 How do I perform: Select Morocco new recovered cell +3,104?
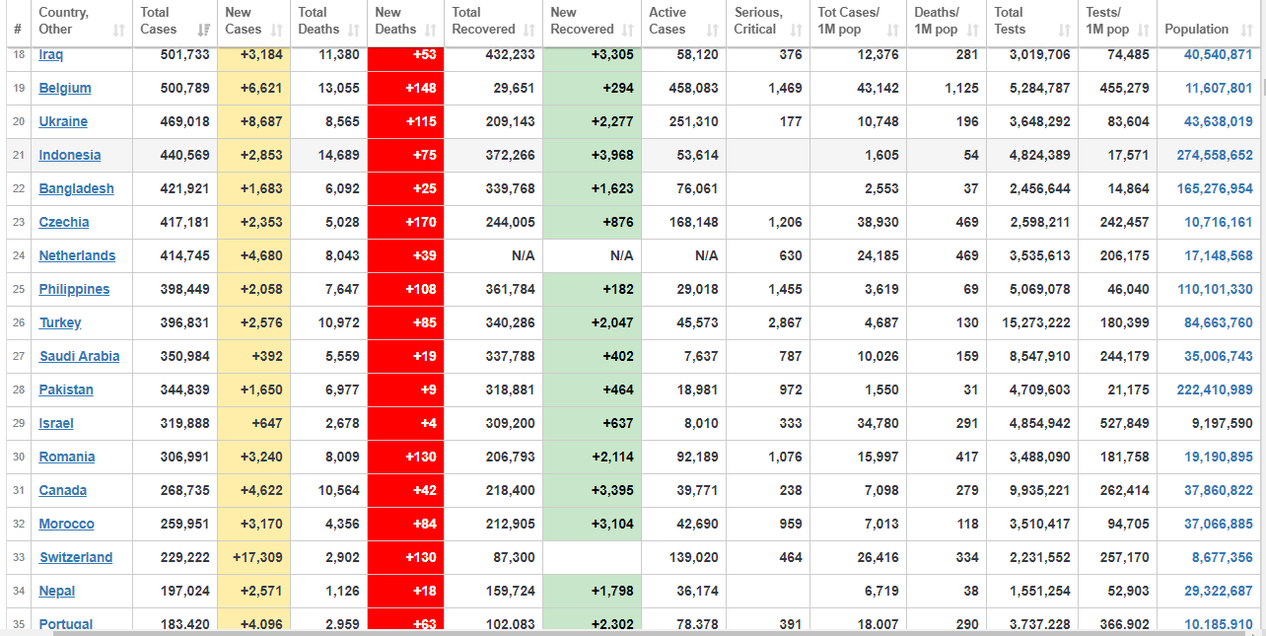click(592, 524)
